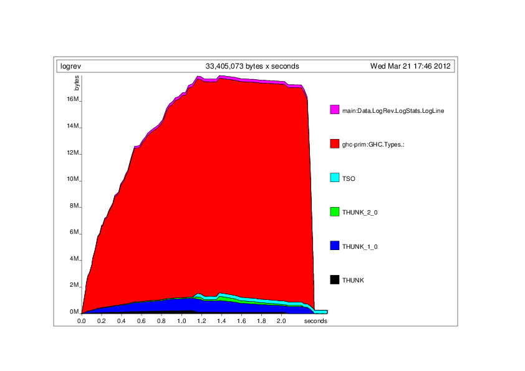Click the black THUNK legend swatch
Screen dimensions: 525x371
point(334,279)
